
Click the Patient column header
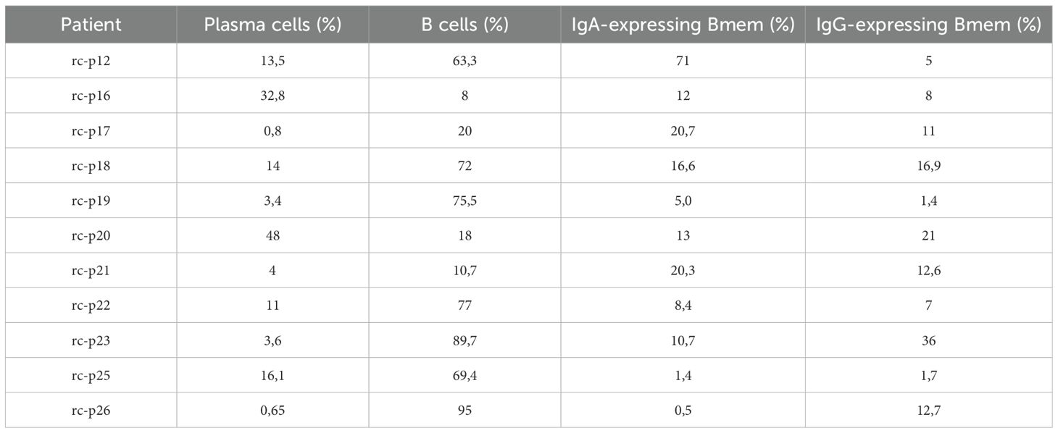pyautogui.click(x=91, y=25)
